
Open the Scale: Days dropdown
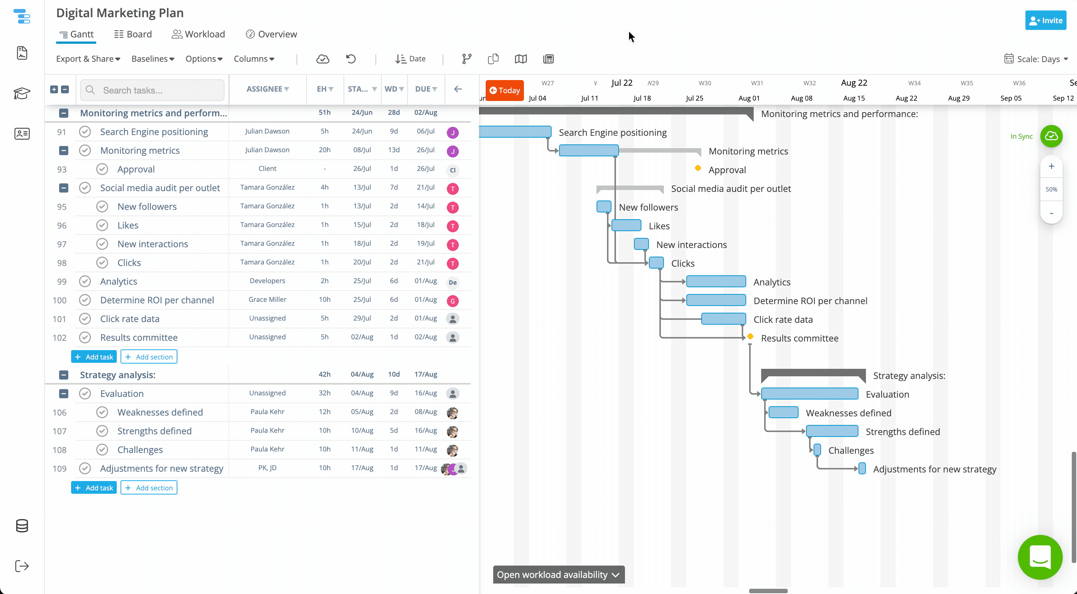point(1037,59)
